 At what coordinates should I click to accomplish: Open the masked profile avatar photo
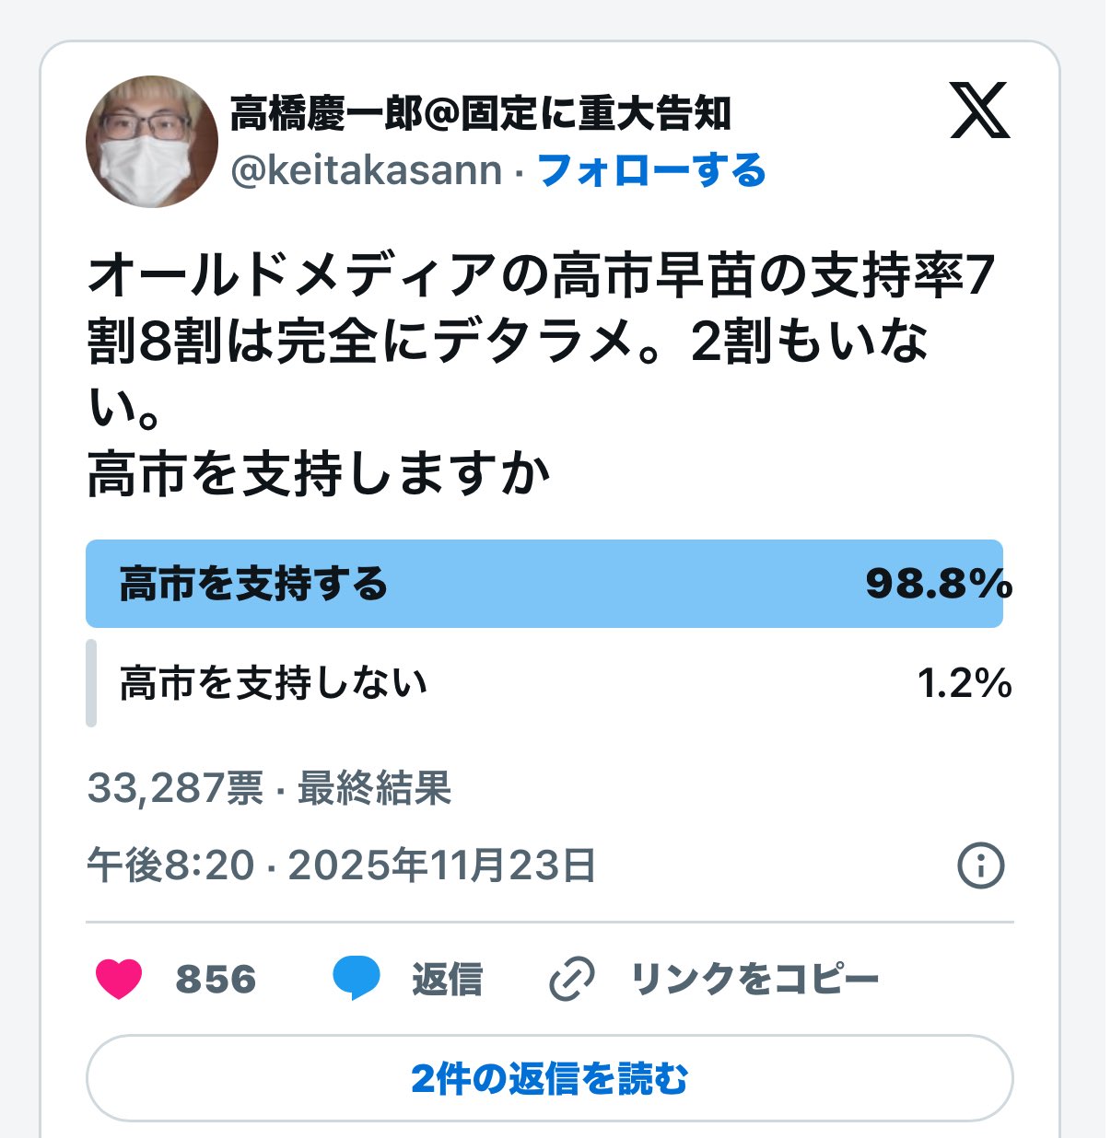click(x=152, y=141)
